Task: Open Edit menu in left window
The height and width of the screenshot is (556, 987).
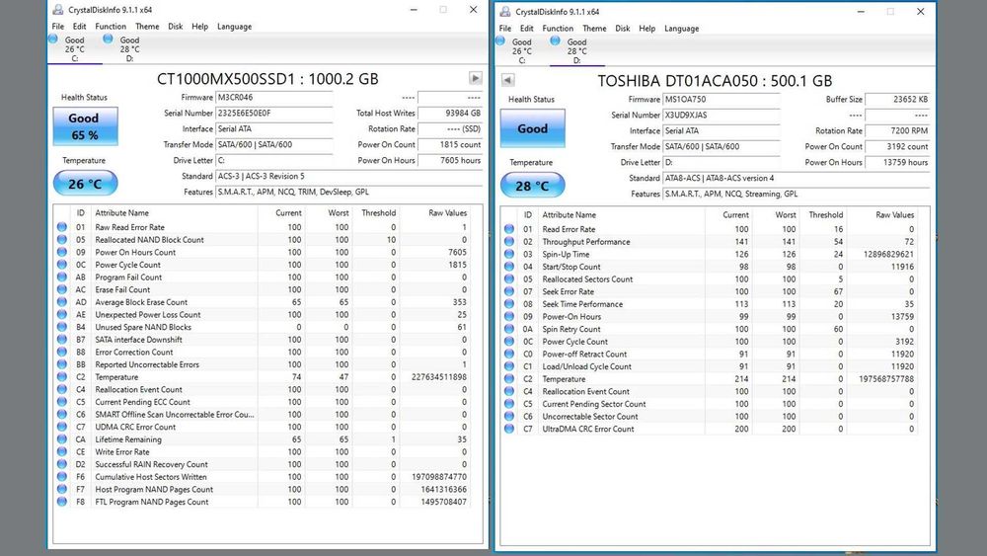Action: click(x=79, y=27)
